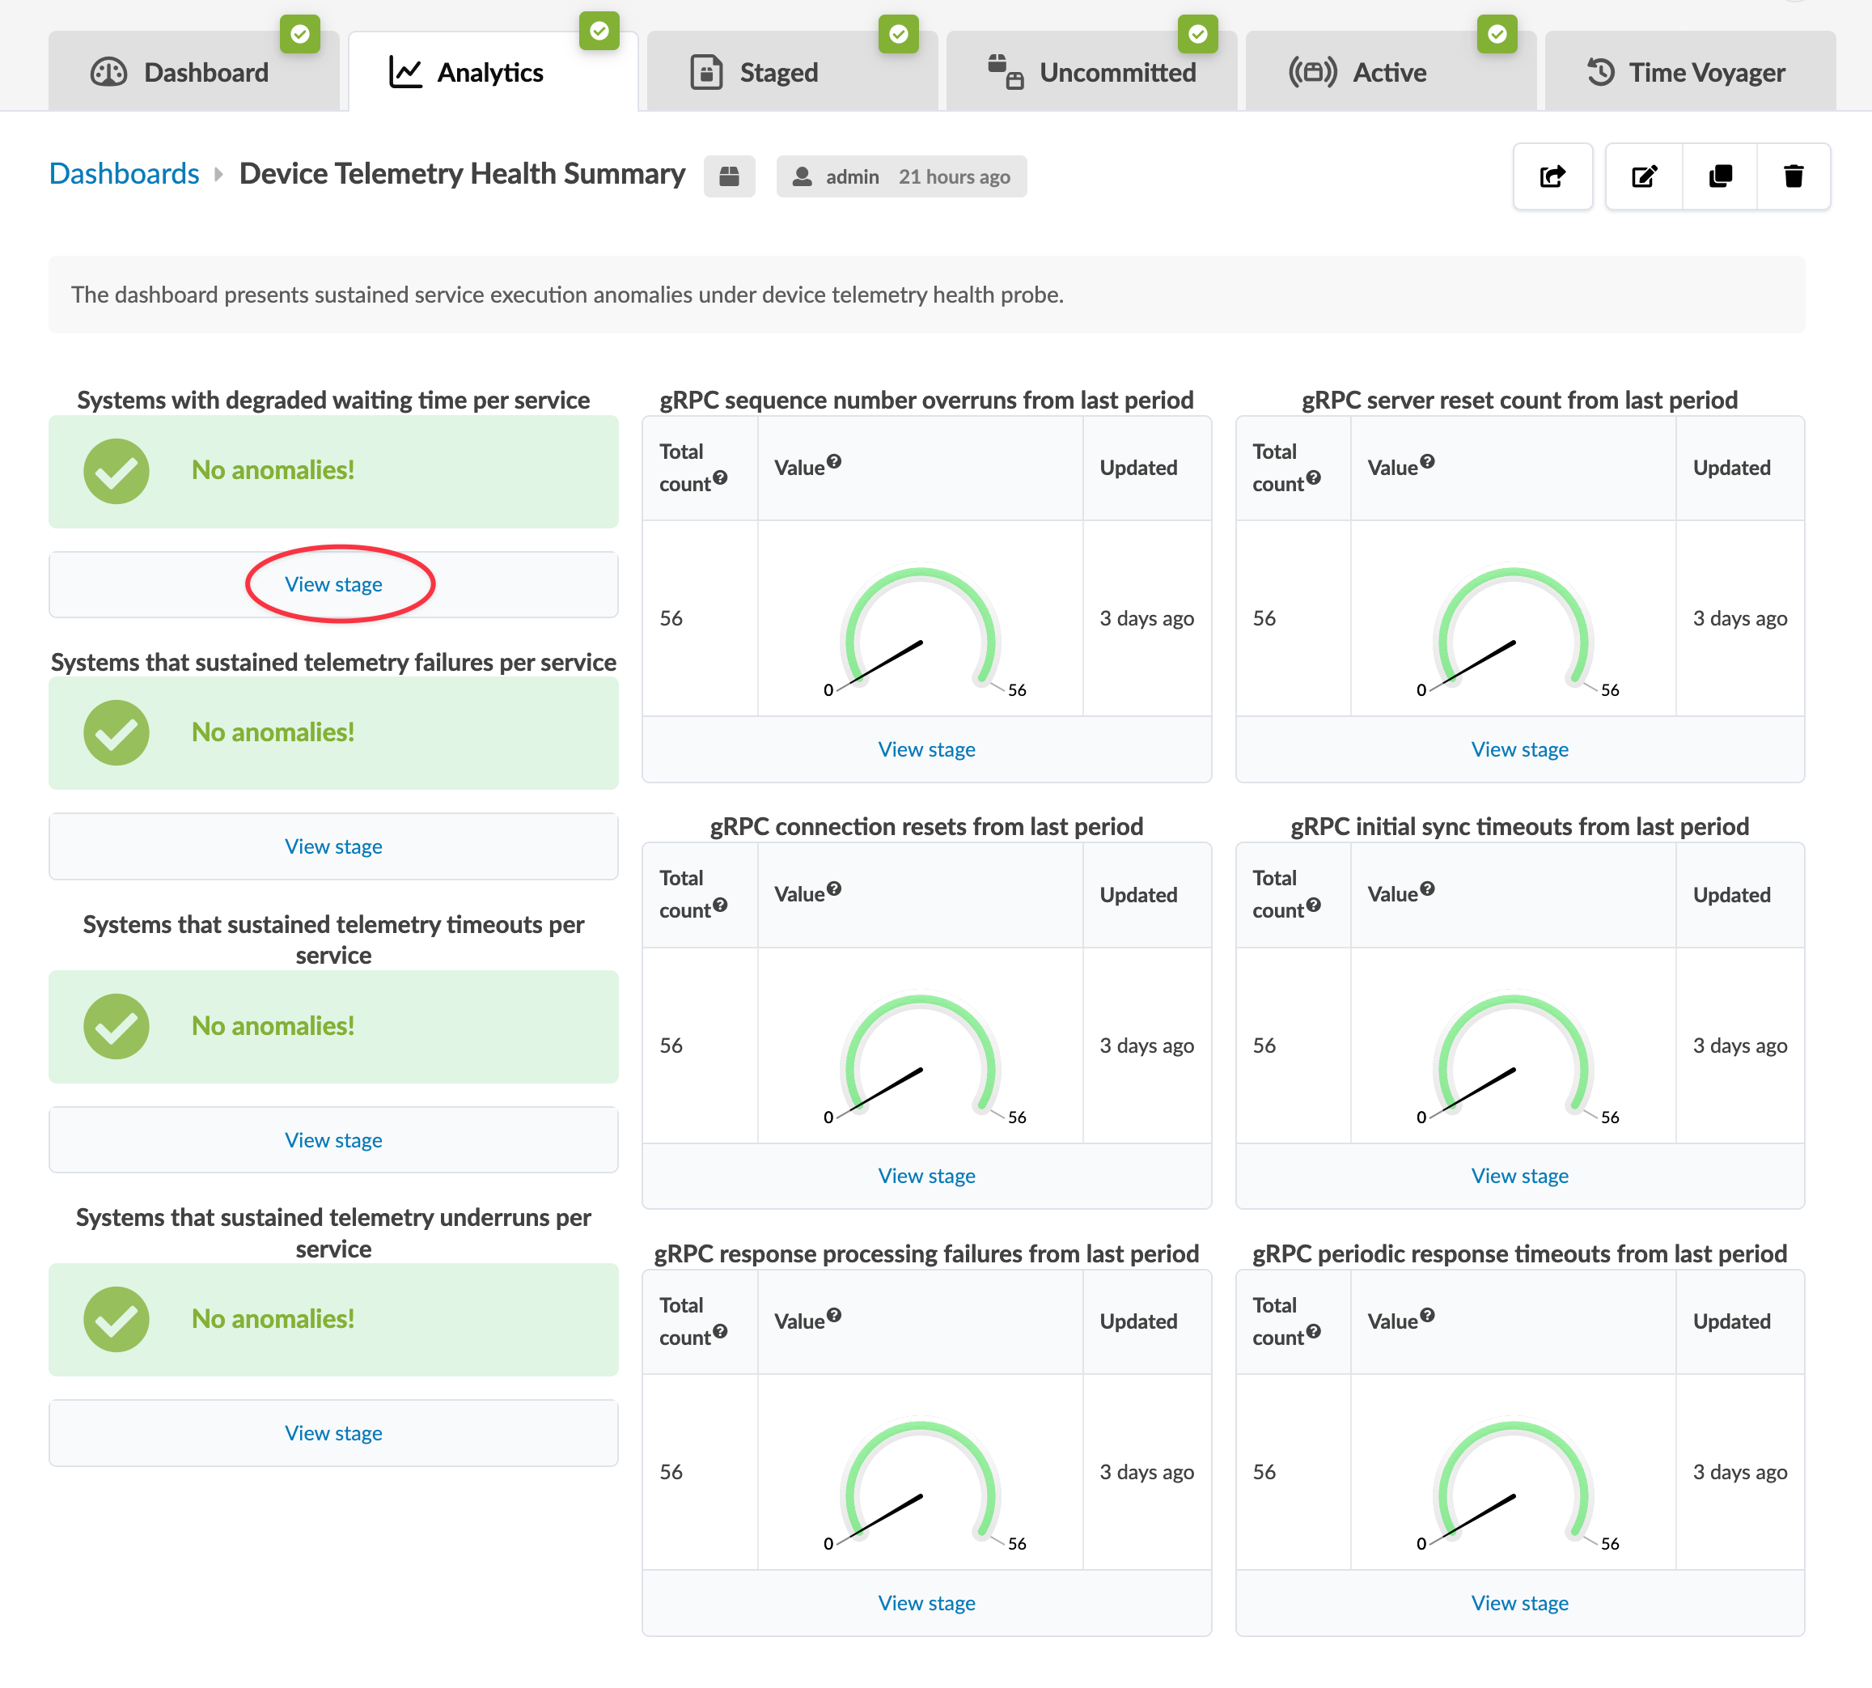This screenshot has width=1872, height=1688.
Task: Click the admin 21 hours ago label
Action: [x=900, y=176]
